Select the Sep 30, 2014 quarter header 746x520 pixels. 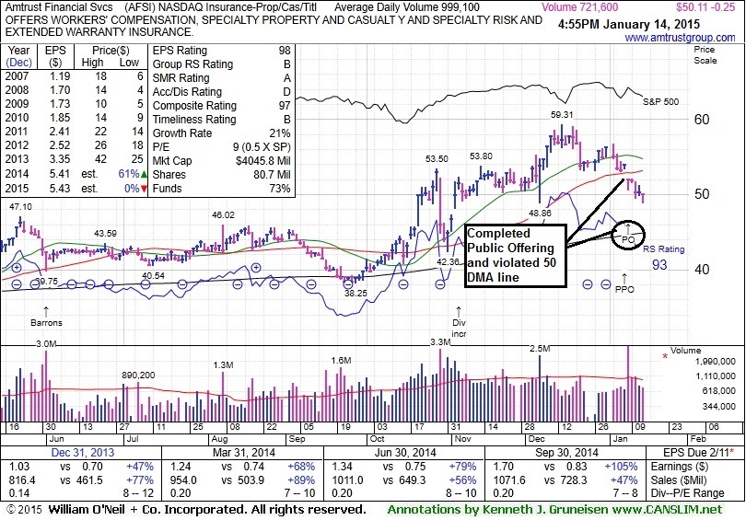click(x=566, y=452)
